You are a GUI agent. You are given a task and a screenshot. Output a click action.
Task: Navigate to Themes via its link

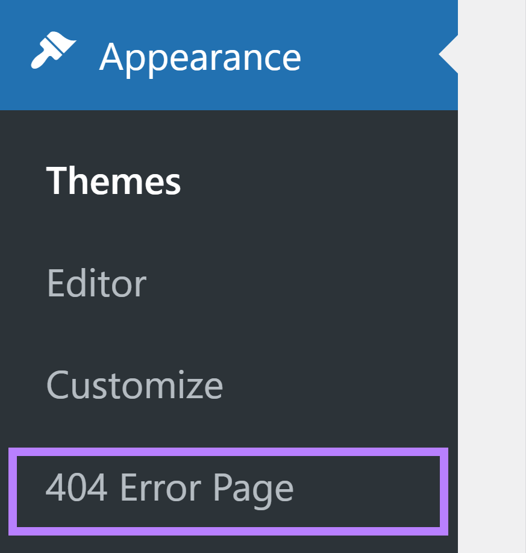tap(114, 181)
